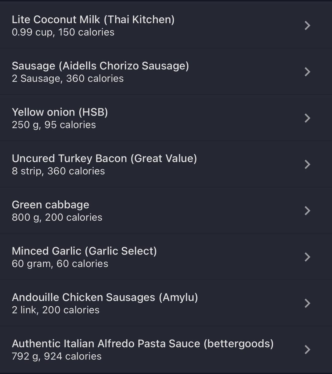
Task: Open Andouille Chicken Sausages (Amylu) entry
Action: click(x=105, y=297)
